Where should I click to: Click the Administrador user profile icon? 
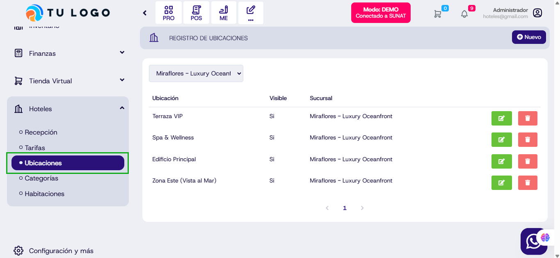537,13
